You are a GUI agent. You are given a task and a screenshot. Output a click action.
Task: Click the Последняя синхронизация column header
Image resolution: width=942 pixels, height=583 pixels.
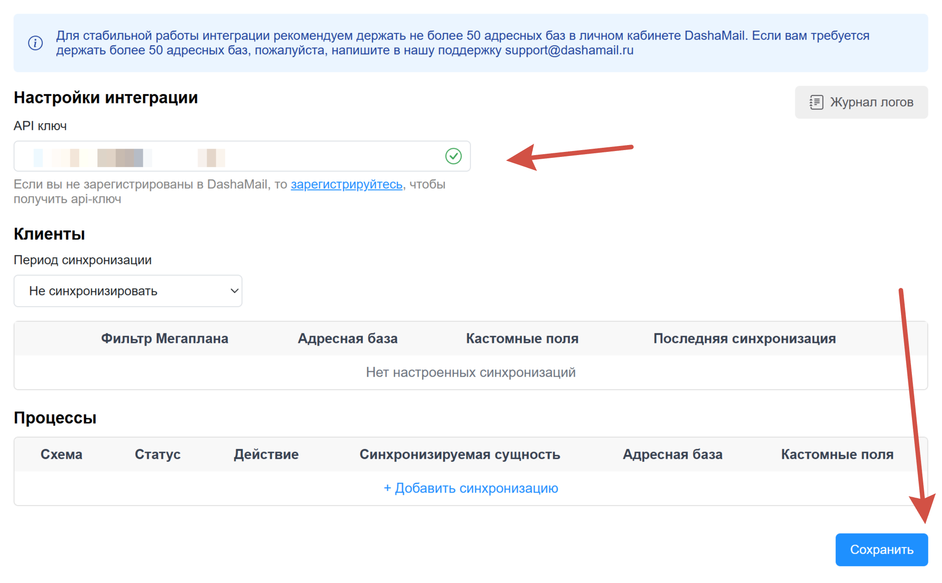coord(744,338)
